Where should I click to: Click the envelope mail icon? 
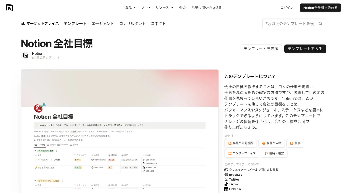coord(226,170)
